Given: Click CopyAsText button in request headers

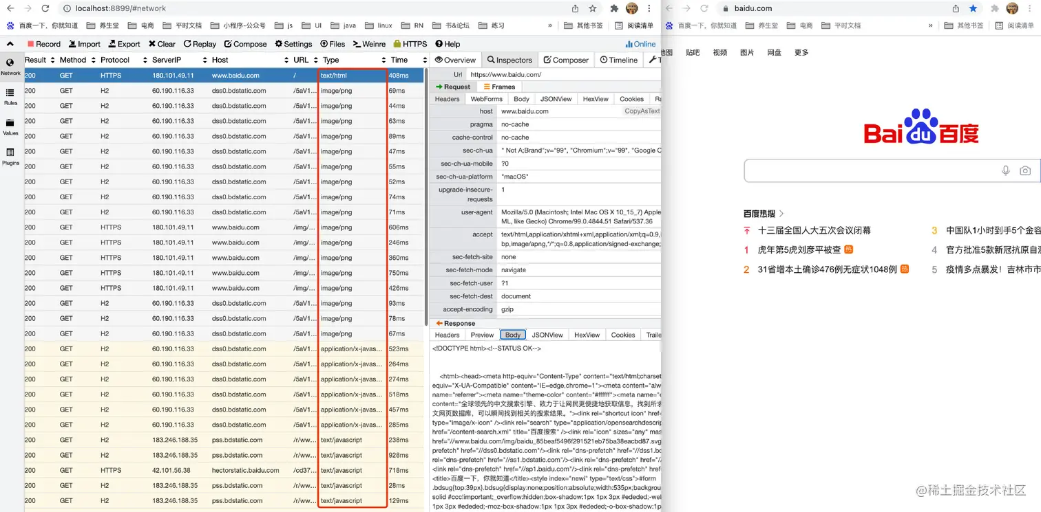Looking at the screenshot, I should [x=642, y=111].
